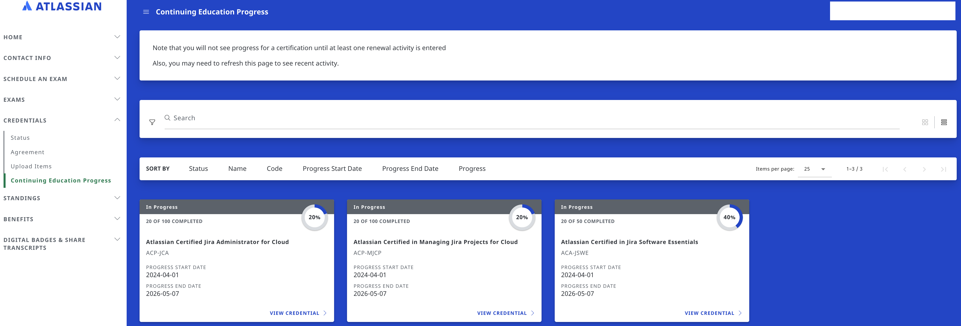Sort credentials by Progress End Date

[410, 168]
